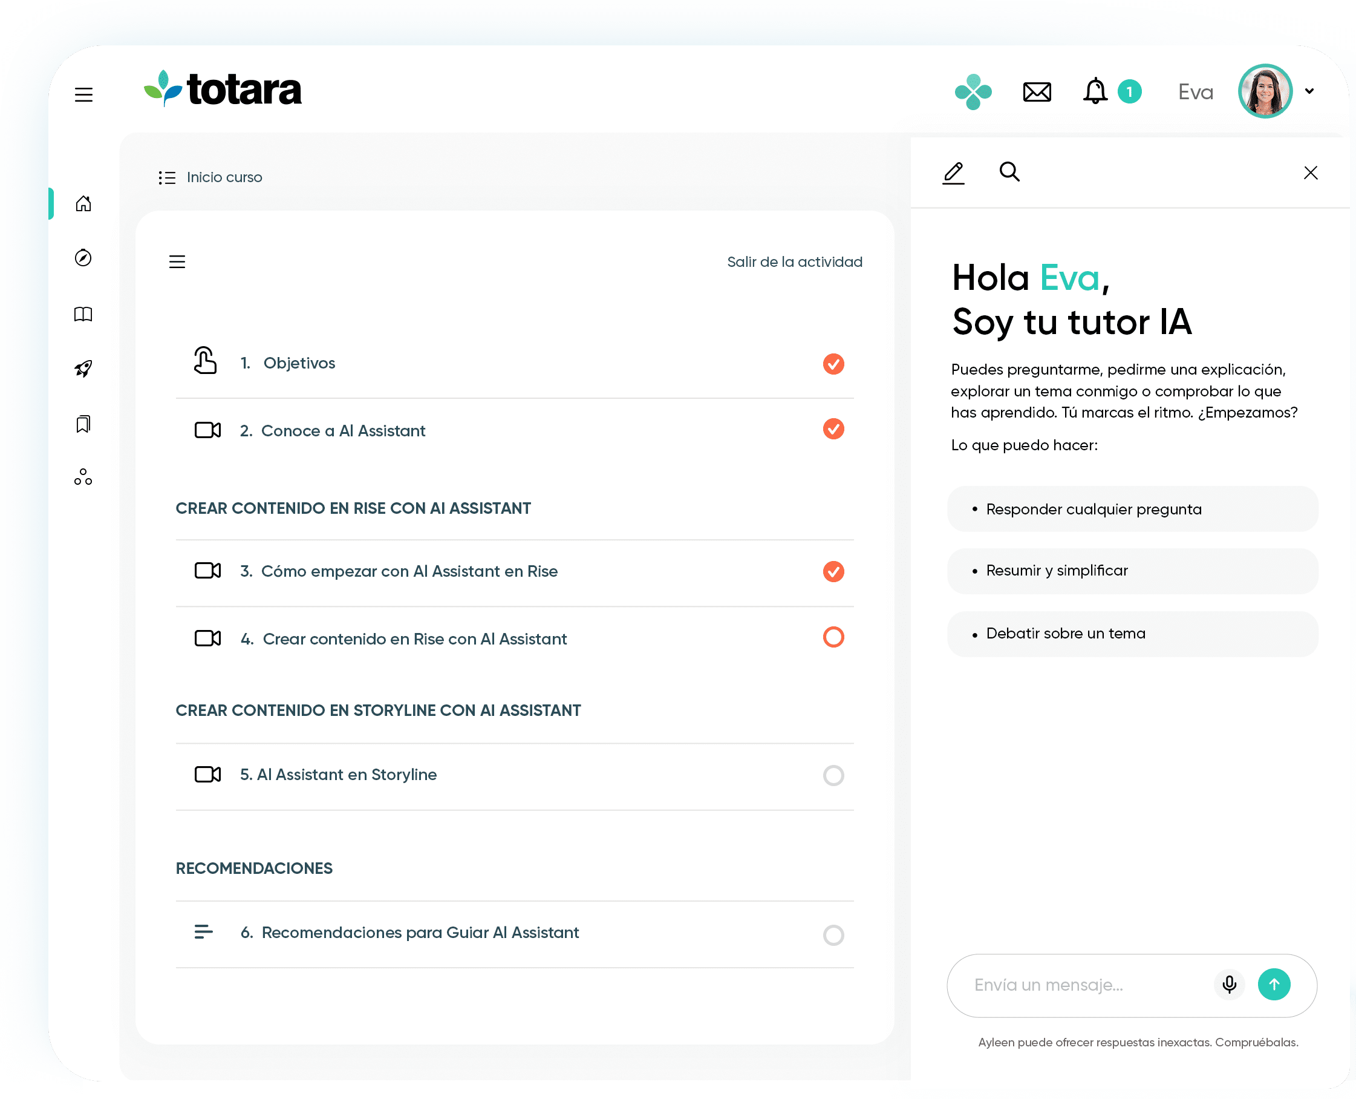Click the Inicio curso list icon
Screen dimensions: 1356x1099
pos(167,177)
